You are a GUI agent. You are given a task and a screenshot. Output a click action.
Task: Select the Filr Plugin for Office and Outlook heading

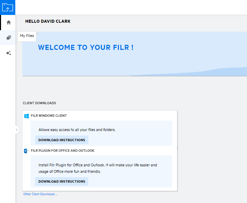coord(63,151)
